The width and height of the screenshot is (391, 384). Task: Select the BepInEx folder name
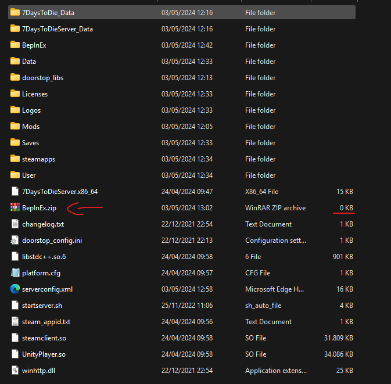tap(34, 45)
